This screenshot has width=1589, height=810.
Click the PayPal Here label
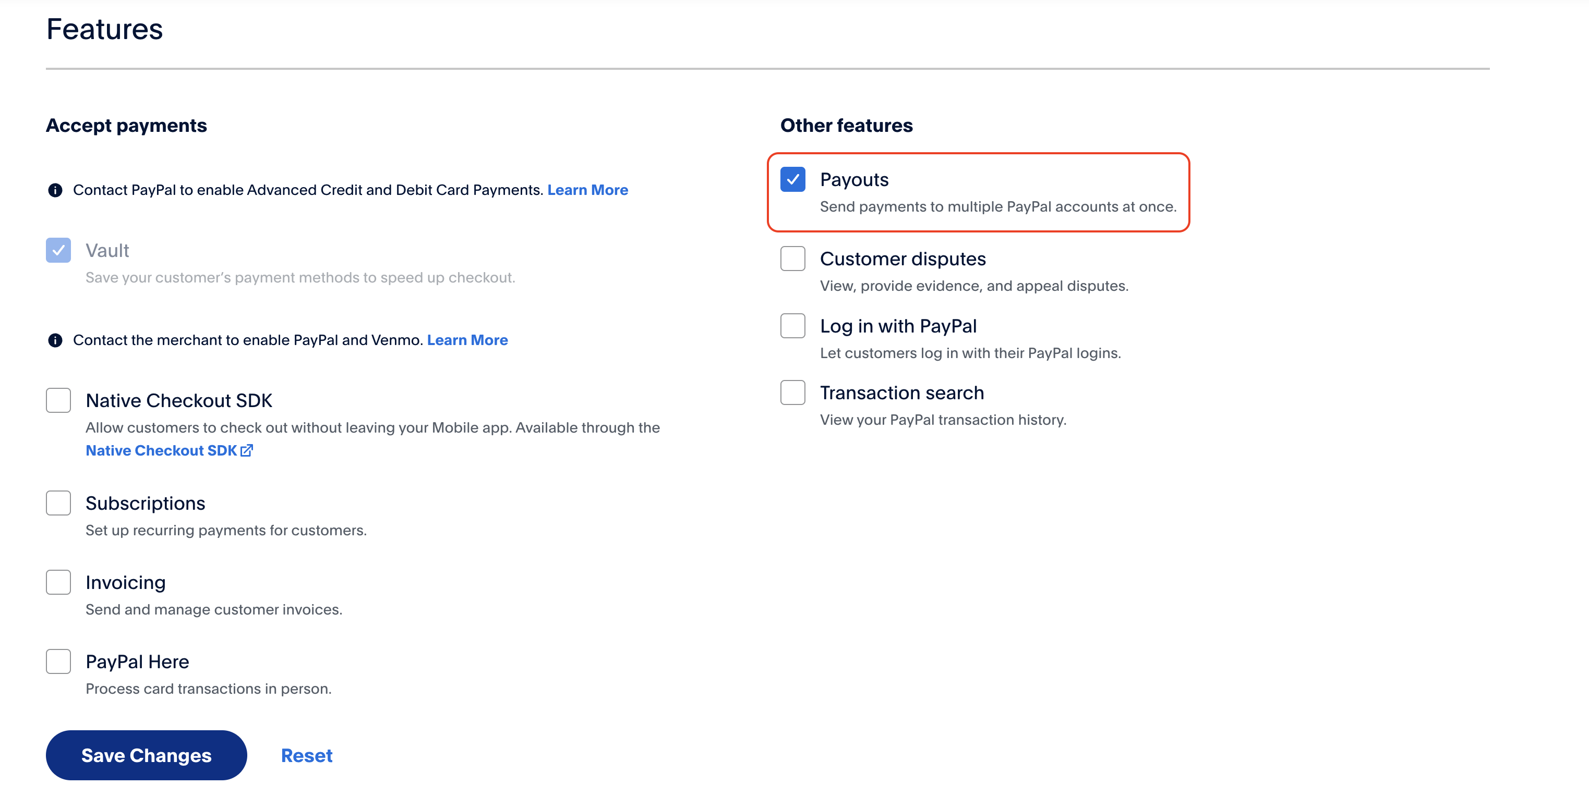138,661
